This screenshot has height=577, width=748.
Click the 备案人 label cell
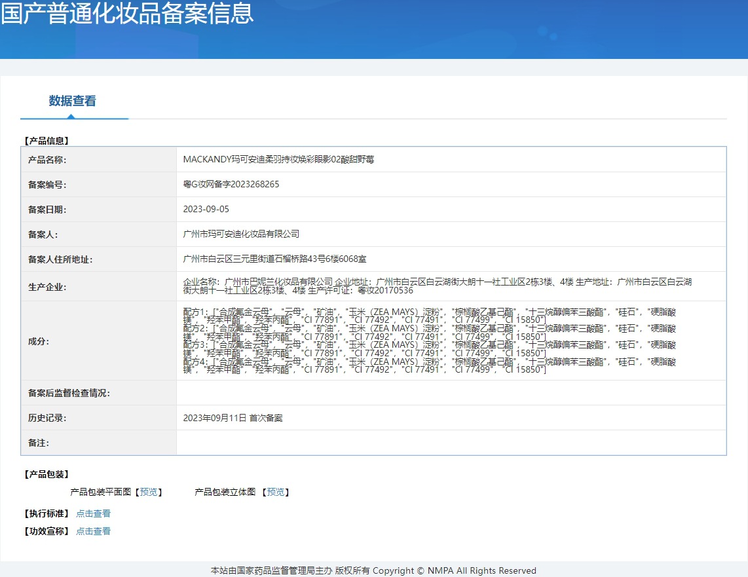(x=99, y=234)
